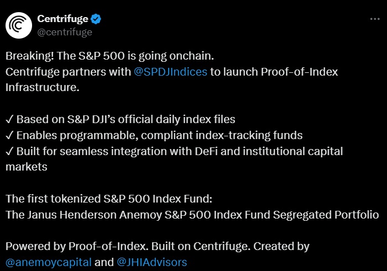
Task: Visit the @anemoycapital mention
Action: [49, 262]
